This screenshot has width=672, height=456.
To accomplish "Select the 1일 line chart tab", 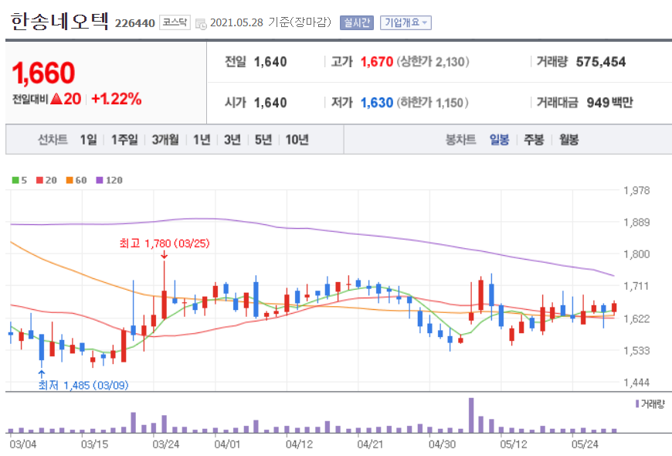I will [x=88, y=139].
